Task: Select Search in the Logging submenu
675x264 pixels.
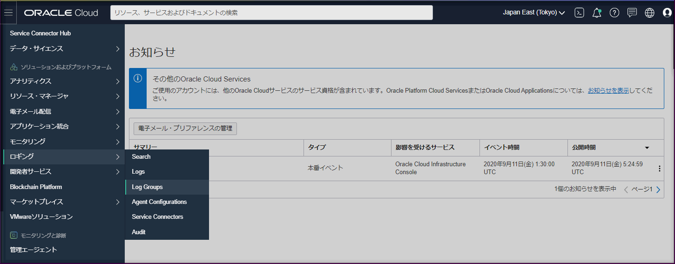Action: tap(167, 157)
